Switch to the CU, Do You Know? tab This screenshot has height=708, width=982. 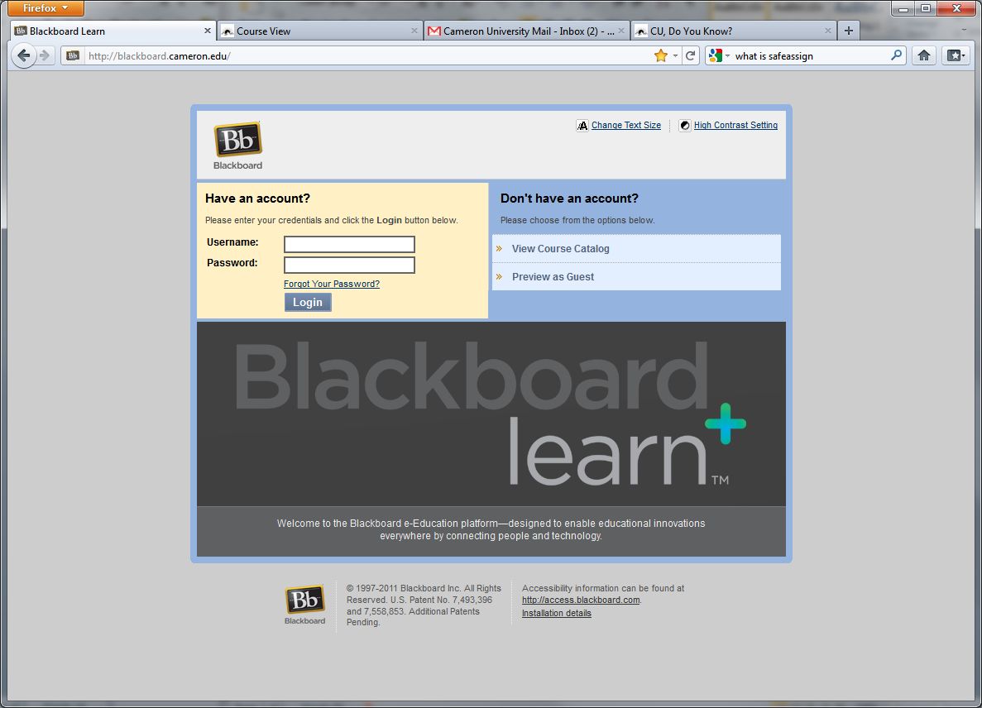pyautogui.click(x=734, y=31)
